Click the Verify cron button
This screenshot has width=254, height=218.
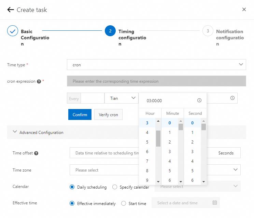click(x=108, y=114)
